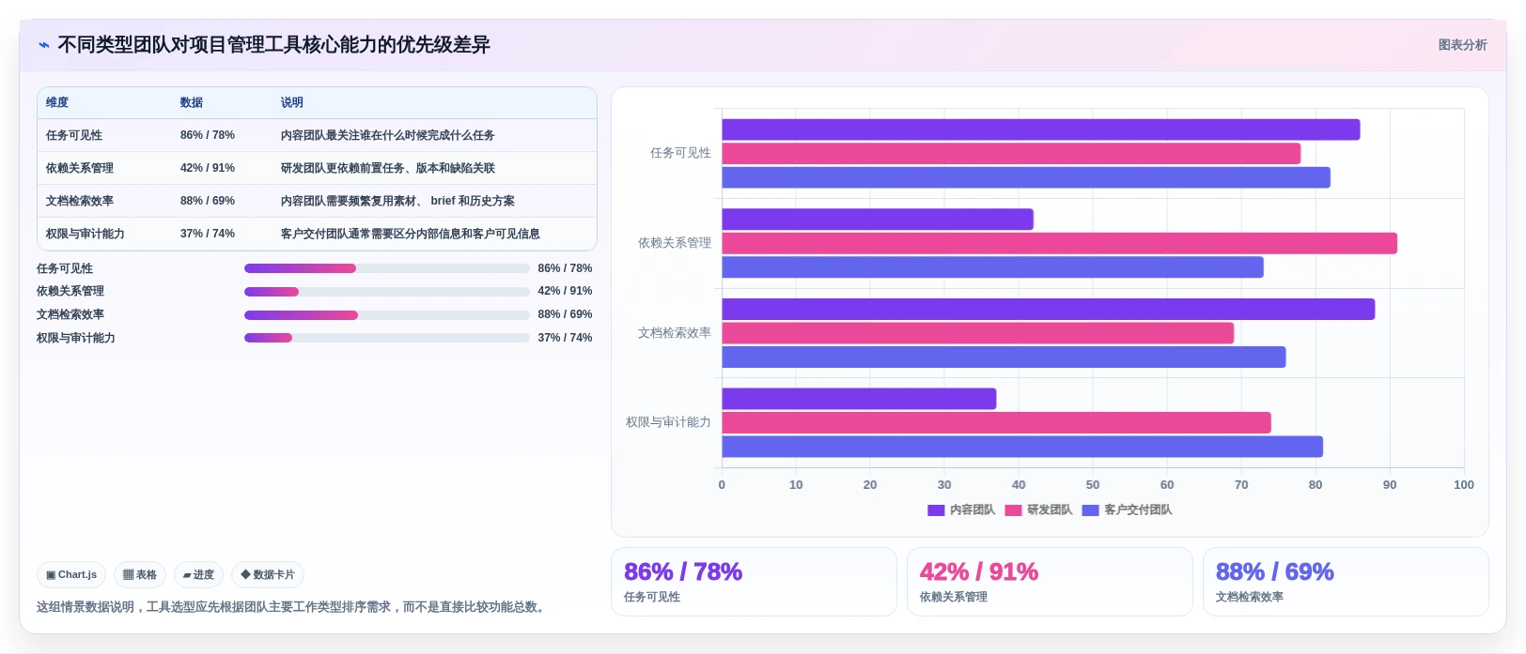Image resolution: width=1526 pixels, height=654 pixels.
Task: Select the 数据卡片 tag chip
Action: 268,575
